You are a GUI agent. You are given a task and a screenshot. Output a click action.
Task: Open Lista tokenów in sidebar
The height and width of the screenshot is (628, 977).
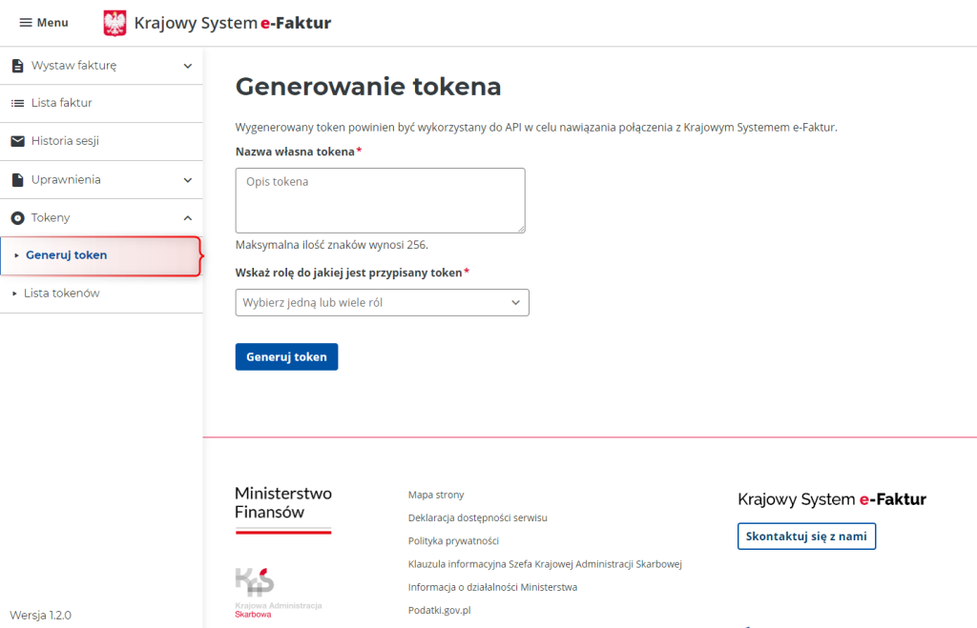tap(62, 294)
